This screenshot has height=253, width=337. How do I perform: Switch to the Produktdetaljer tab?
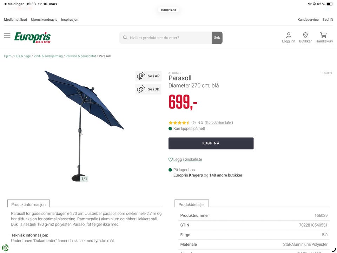tap(192, 204)
